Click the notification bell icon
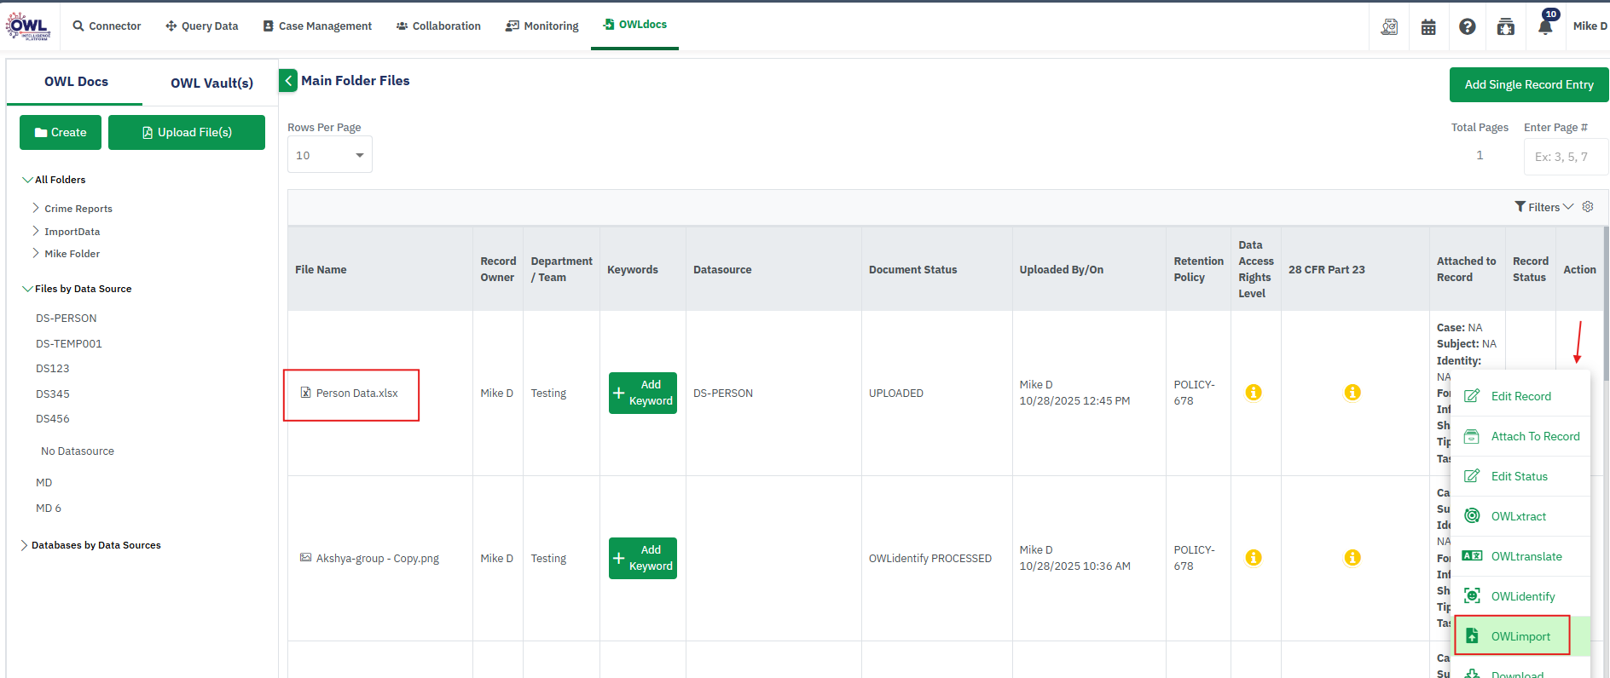 click(1544, 26)
